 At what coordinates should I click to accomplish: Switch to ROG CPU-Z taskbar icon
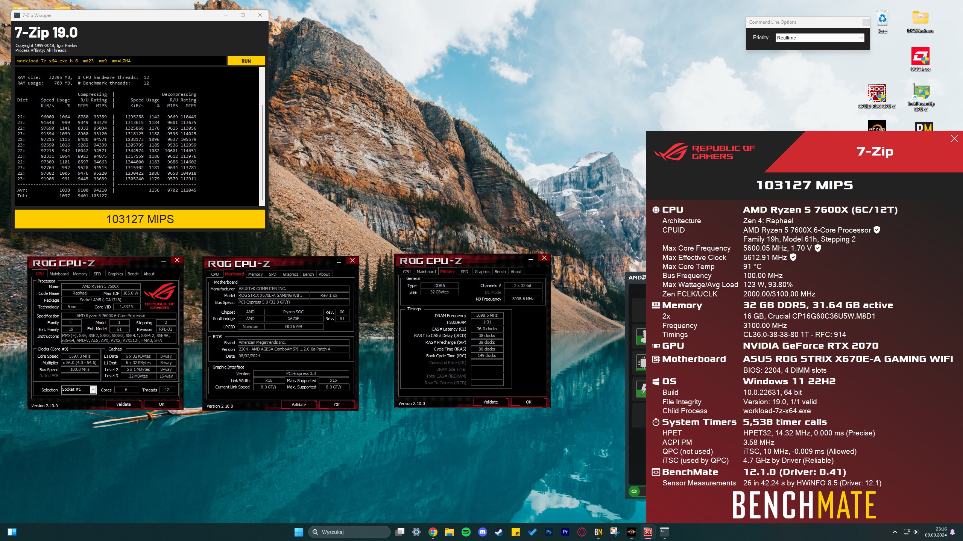click(x=648, y=532)
